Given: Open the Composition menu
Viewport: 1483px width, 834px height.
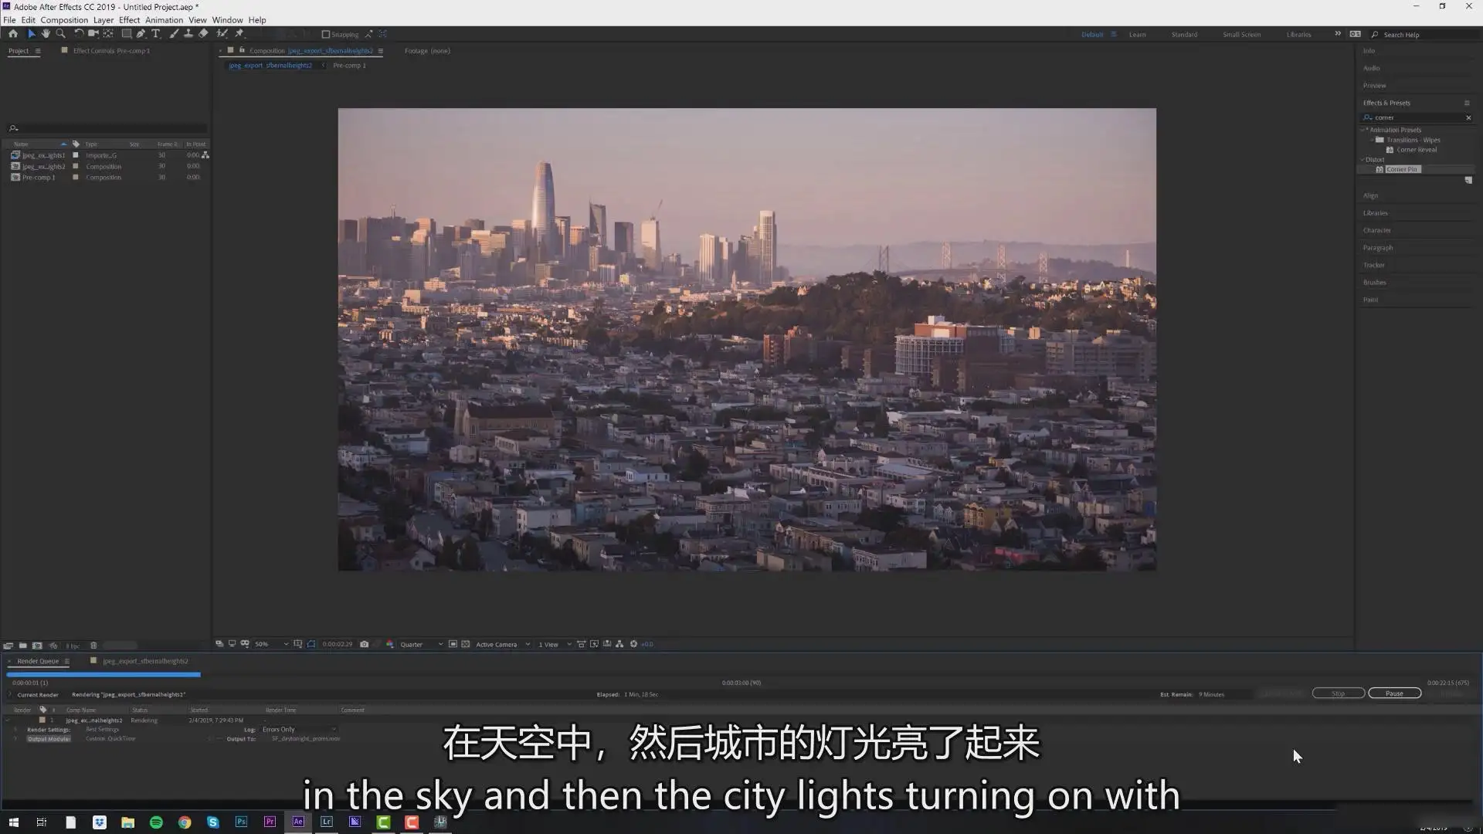Looking at the screenshot, I should pos(64,20).
